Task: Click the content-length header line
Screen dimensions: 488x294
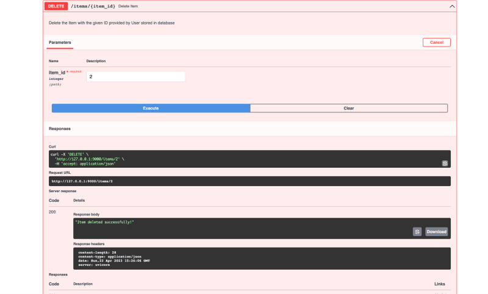Action: pos(97,253)
